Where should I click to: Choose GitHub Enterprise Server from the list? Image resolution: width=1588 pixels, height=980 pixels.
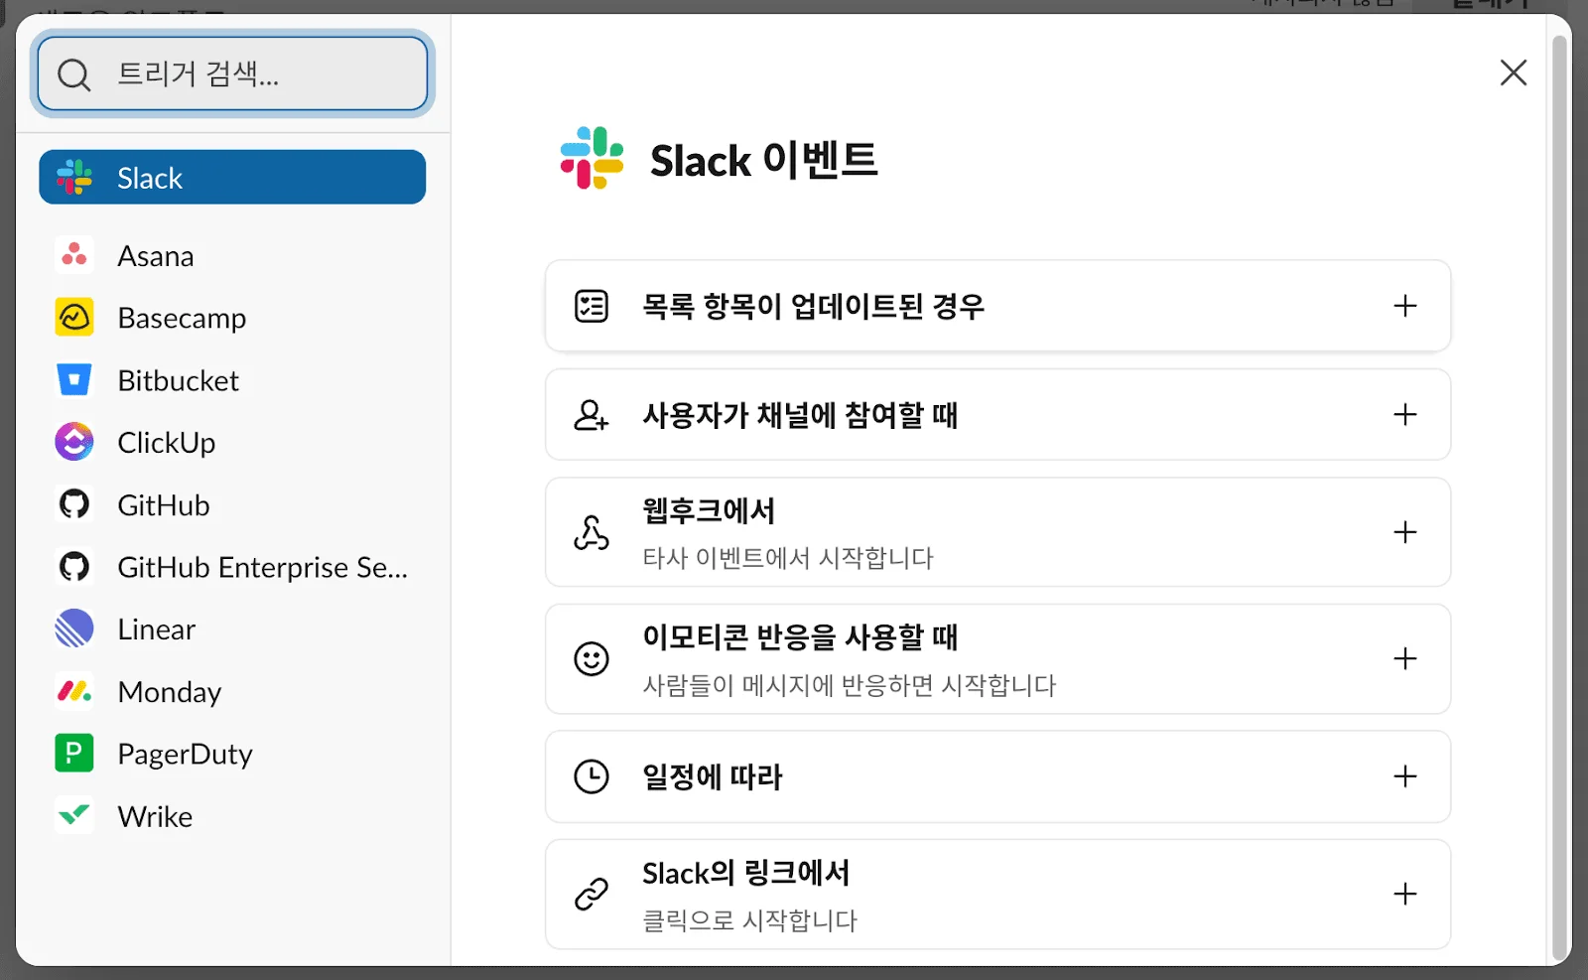[262, 567]
